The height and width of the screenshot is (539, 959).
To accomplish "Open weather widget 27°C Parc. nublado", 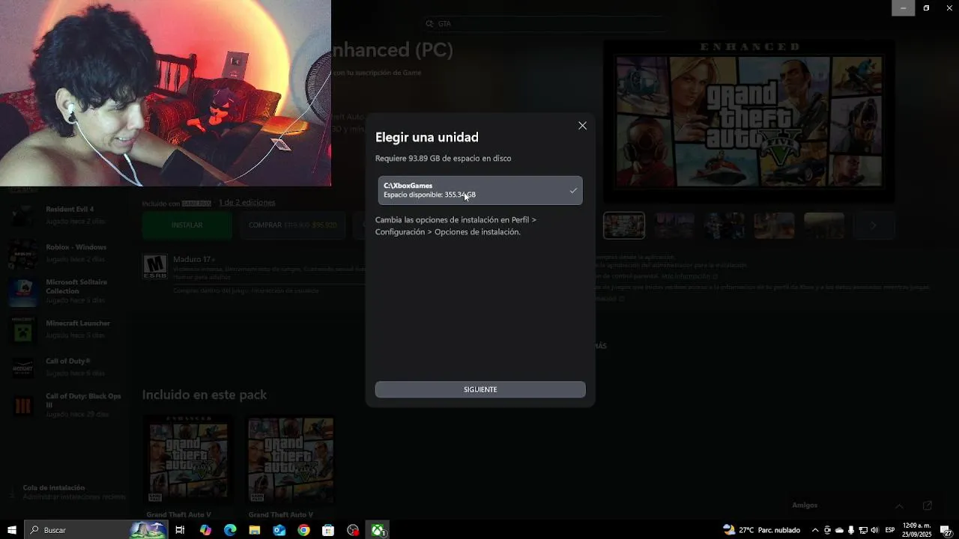I will (762, 530).
